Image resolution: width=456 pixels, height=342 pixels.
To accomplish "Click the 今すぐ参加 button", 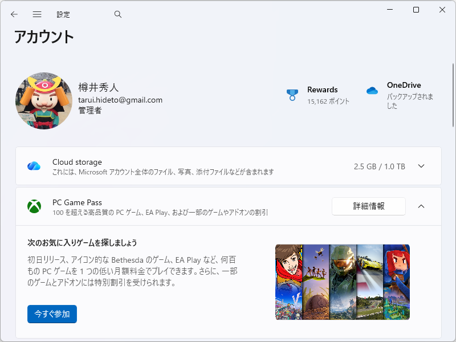I will 52,314.
